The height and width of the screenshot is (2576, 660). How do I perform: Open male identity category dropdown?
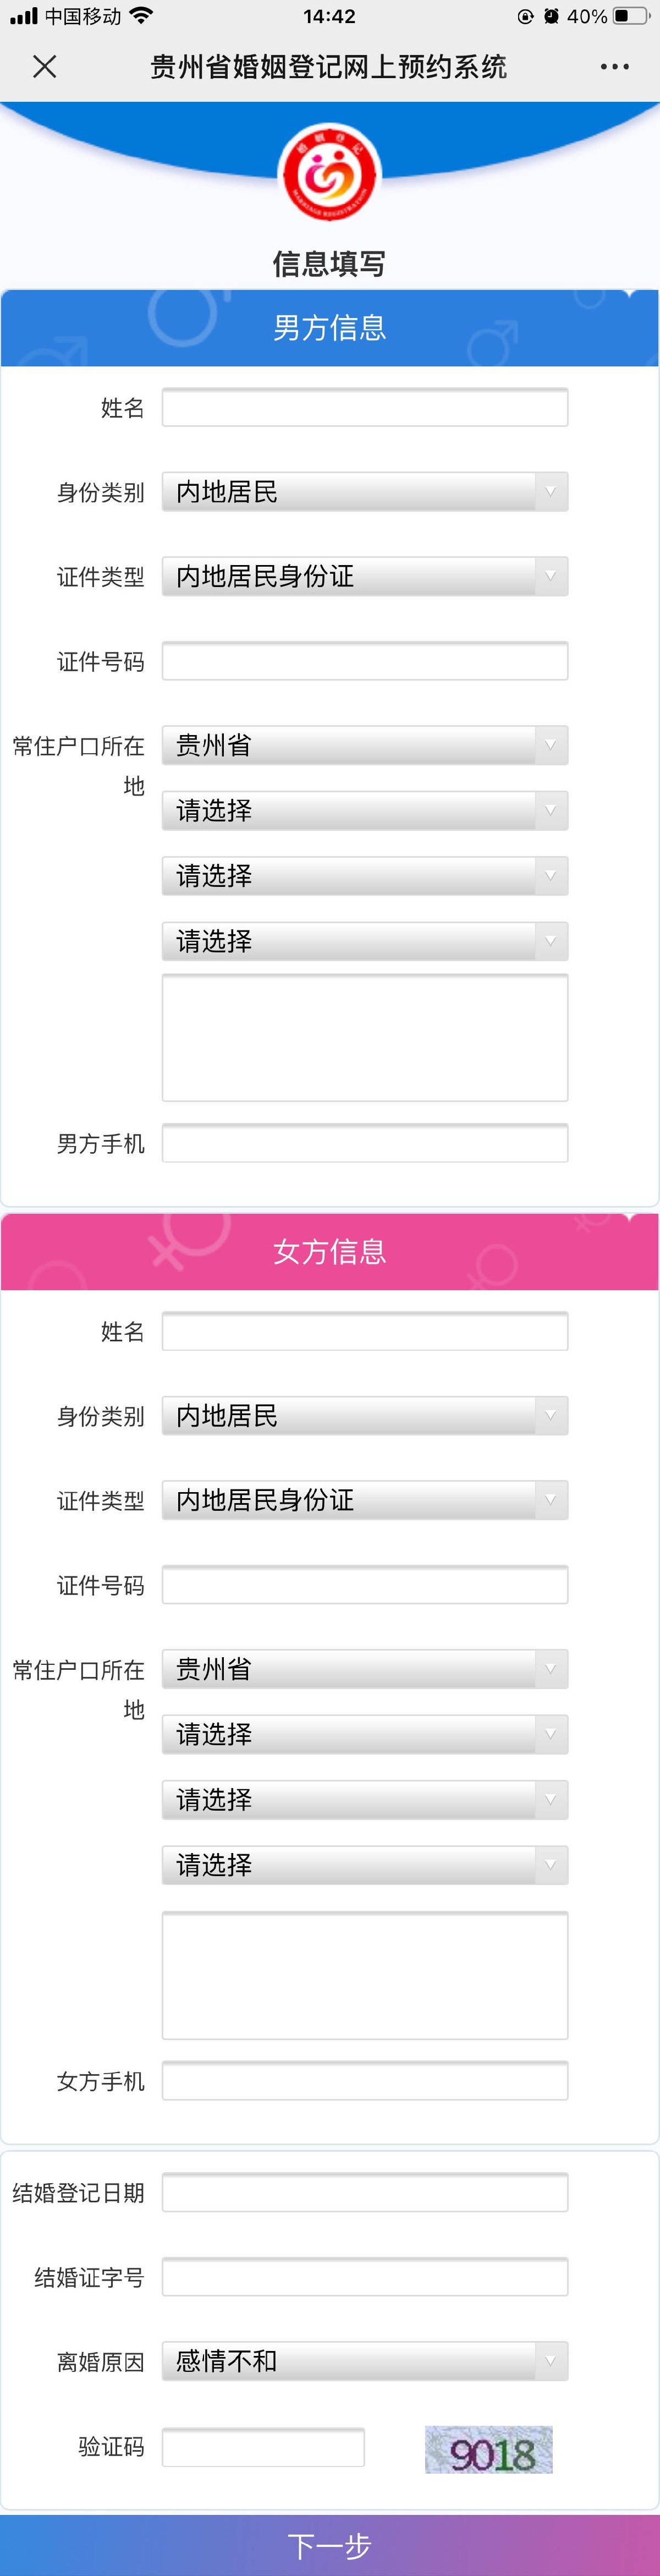365,492
